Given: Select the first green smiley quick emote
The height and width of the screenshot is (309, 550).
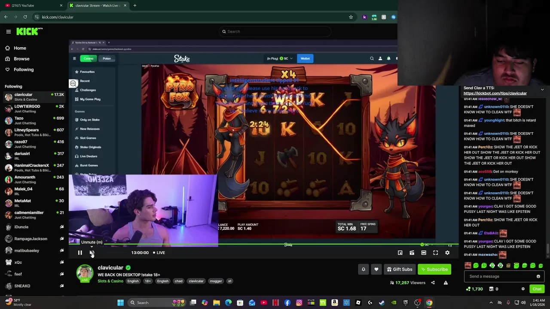Looking at the screenshot, I should coord(476,266).
